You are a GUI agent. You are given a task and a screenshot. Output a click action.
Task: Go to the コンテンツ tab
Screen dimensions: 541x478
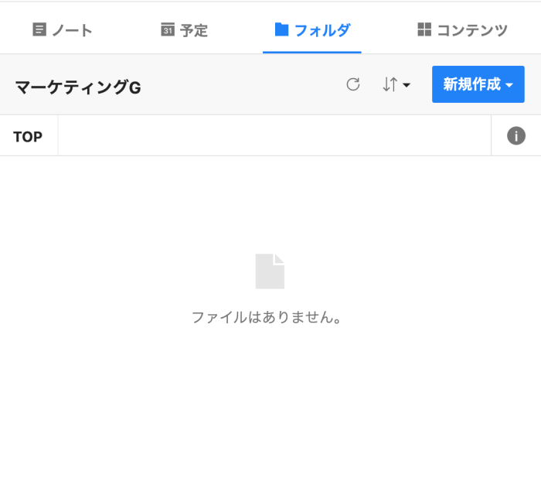click(462, 30)
